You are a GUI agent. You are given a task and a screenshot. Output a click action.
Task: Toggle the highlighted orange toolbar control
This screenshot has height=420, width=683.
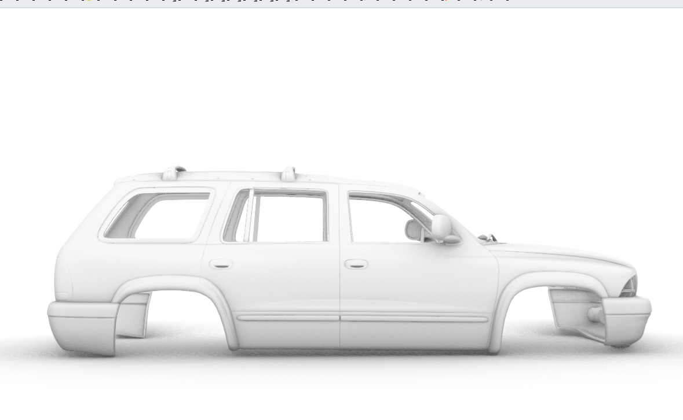point(89,3)
